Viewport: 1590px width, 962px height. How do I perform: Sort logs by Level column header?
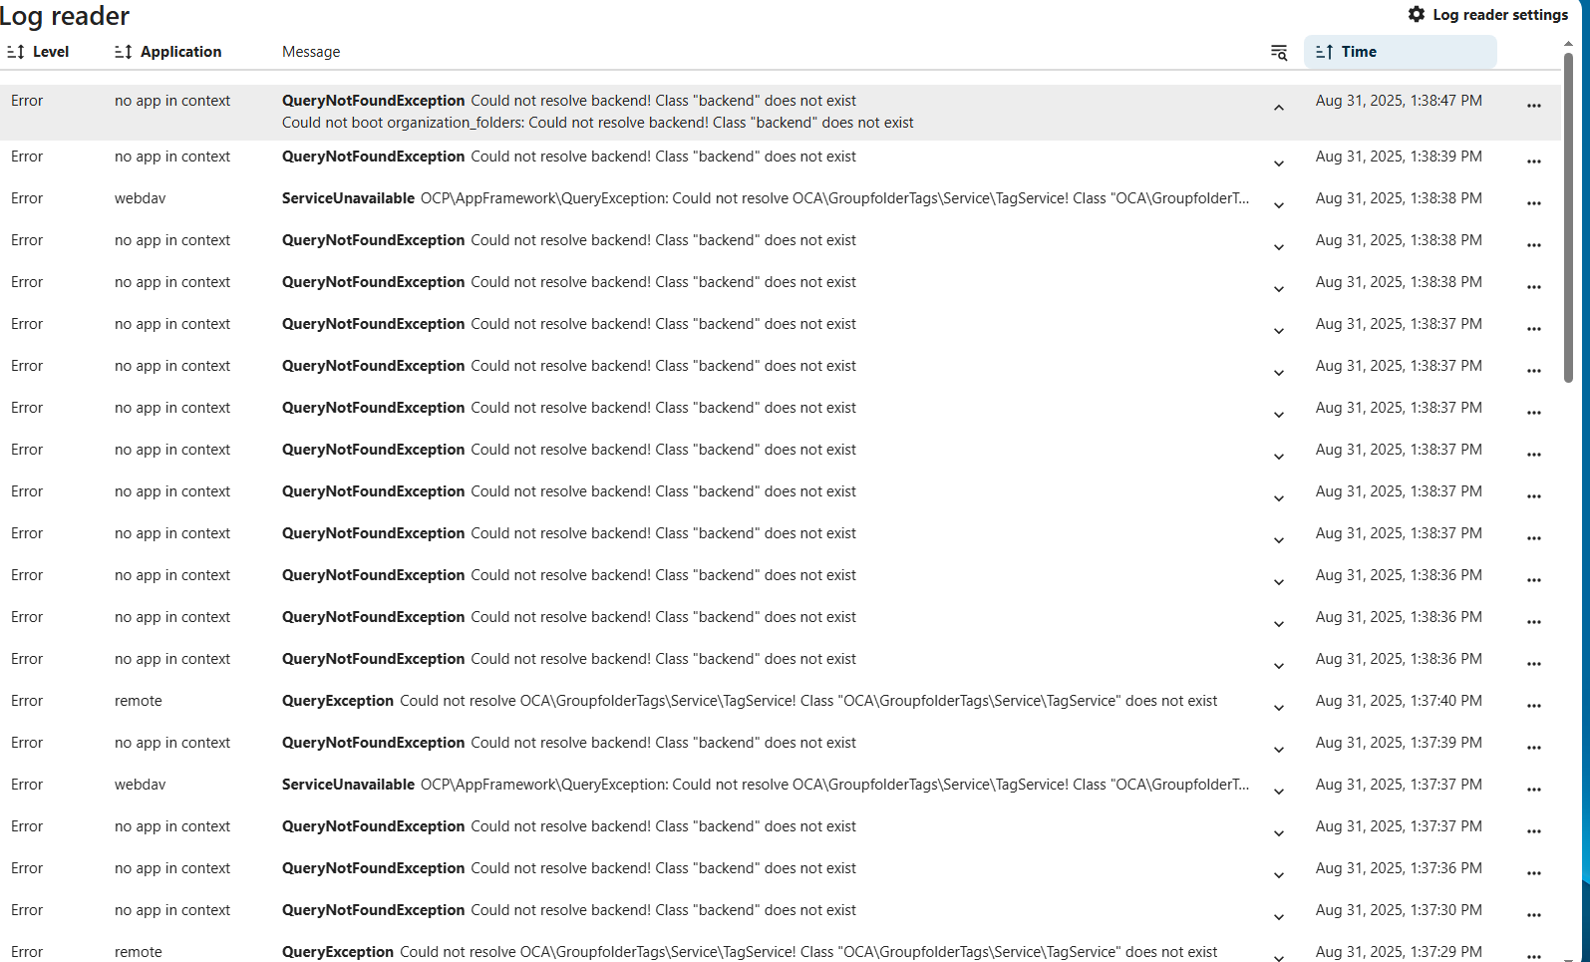[51, 52]
